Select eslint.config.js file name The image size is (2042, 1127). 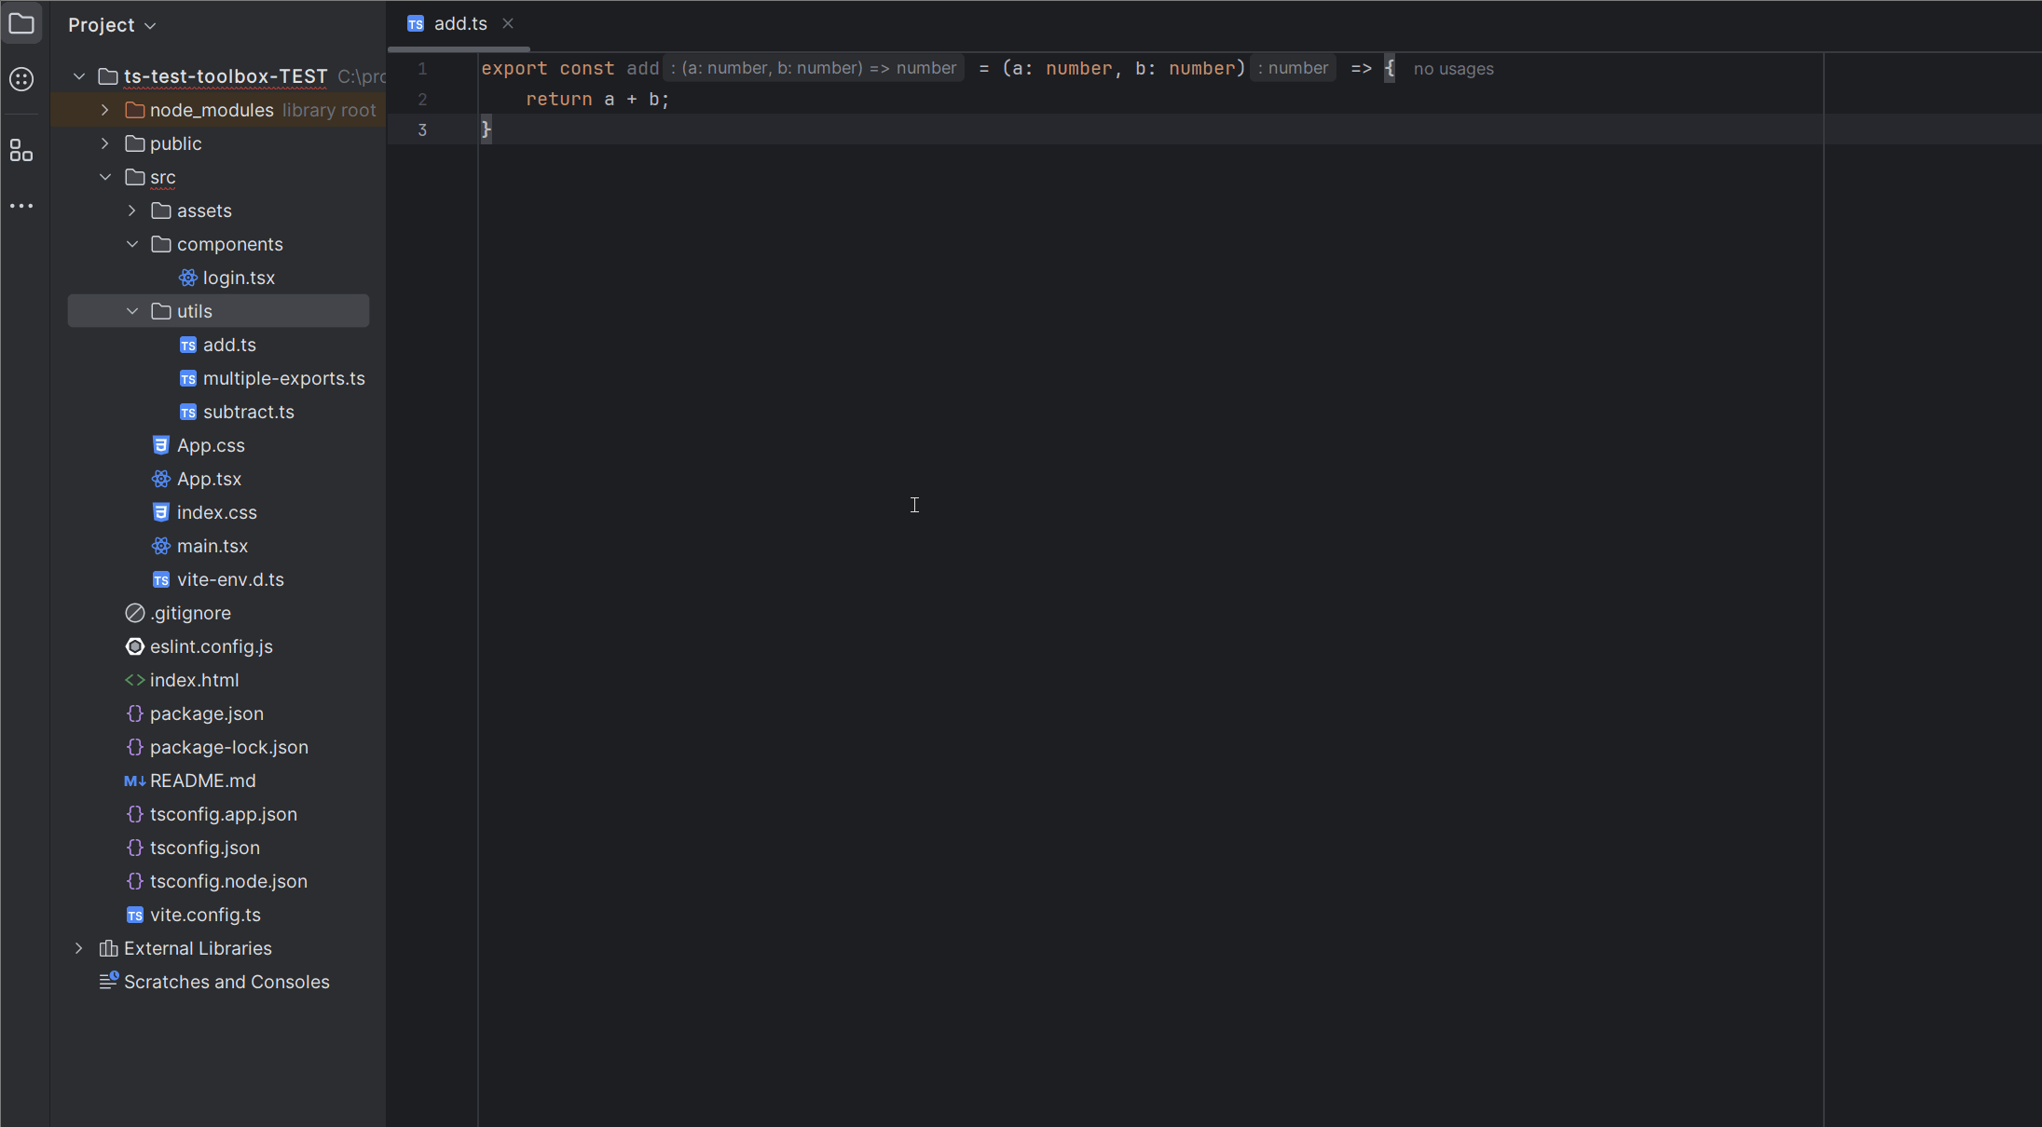[x=212, y=646]
